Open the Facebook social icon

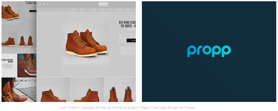coord(47,5)
